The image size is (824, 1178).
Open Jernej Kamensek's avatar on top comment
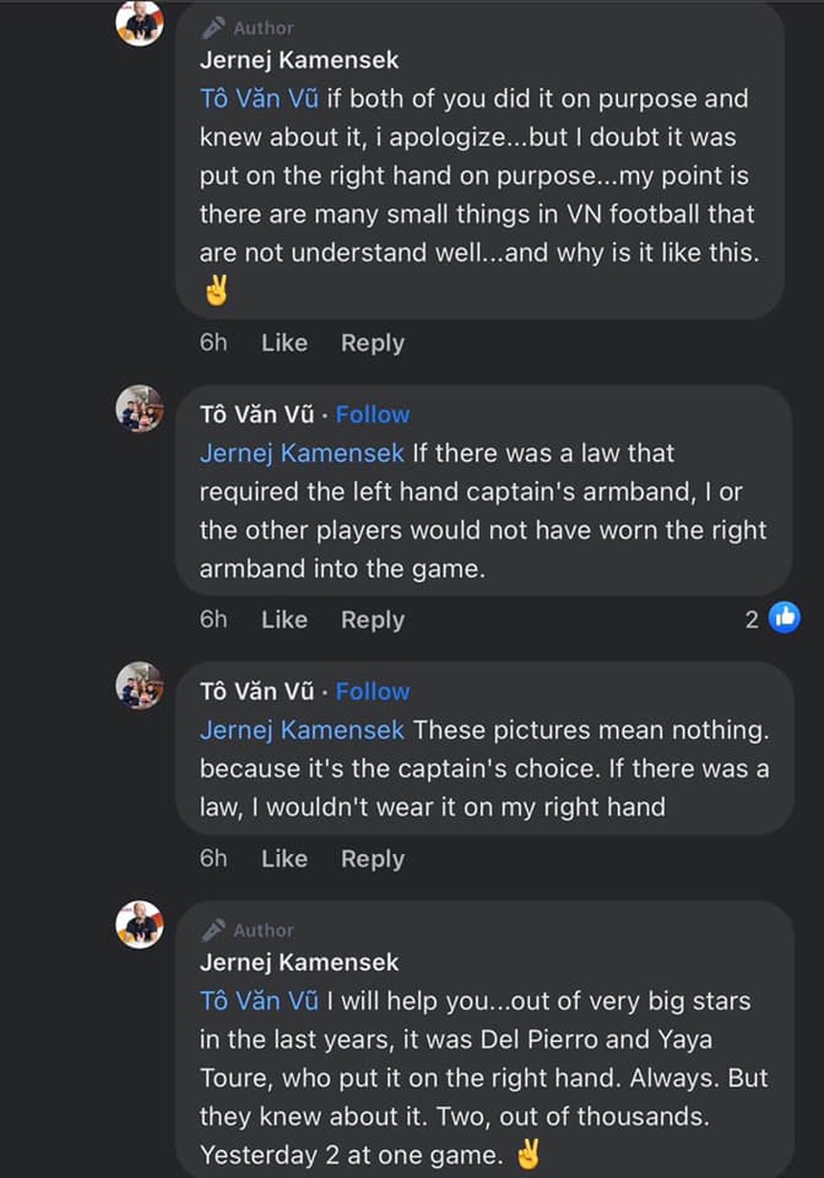[140, 23]
